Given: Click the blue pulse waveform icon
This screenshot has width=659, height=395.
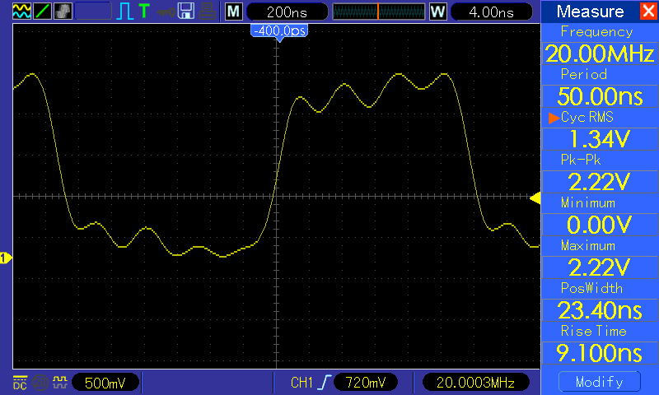Looking at the screenshot, I should (x=124, y=11).
